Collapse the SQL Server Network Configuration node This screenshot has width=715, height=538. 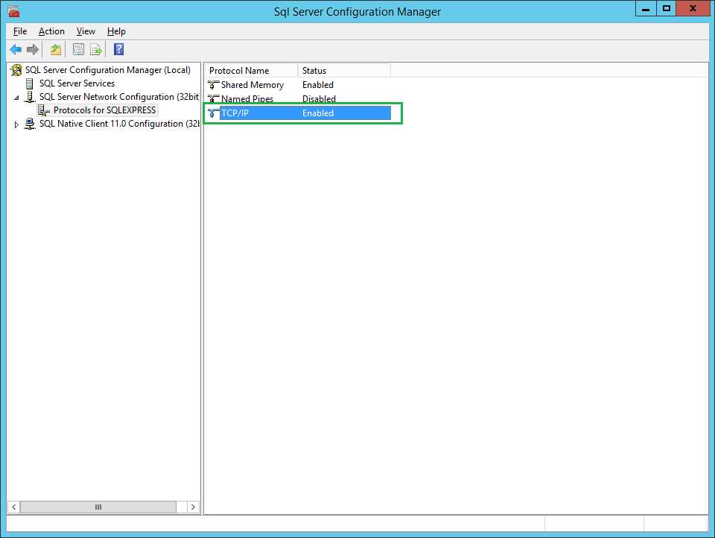pyautogui.click(x=17, y=97)
